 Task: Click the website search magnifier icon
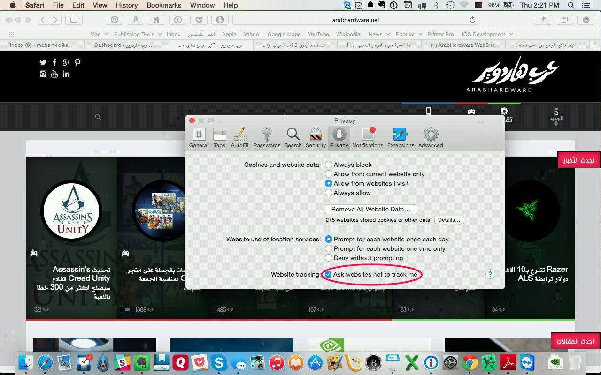pyautogui.click(x=98, y=117)
